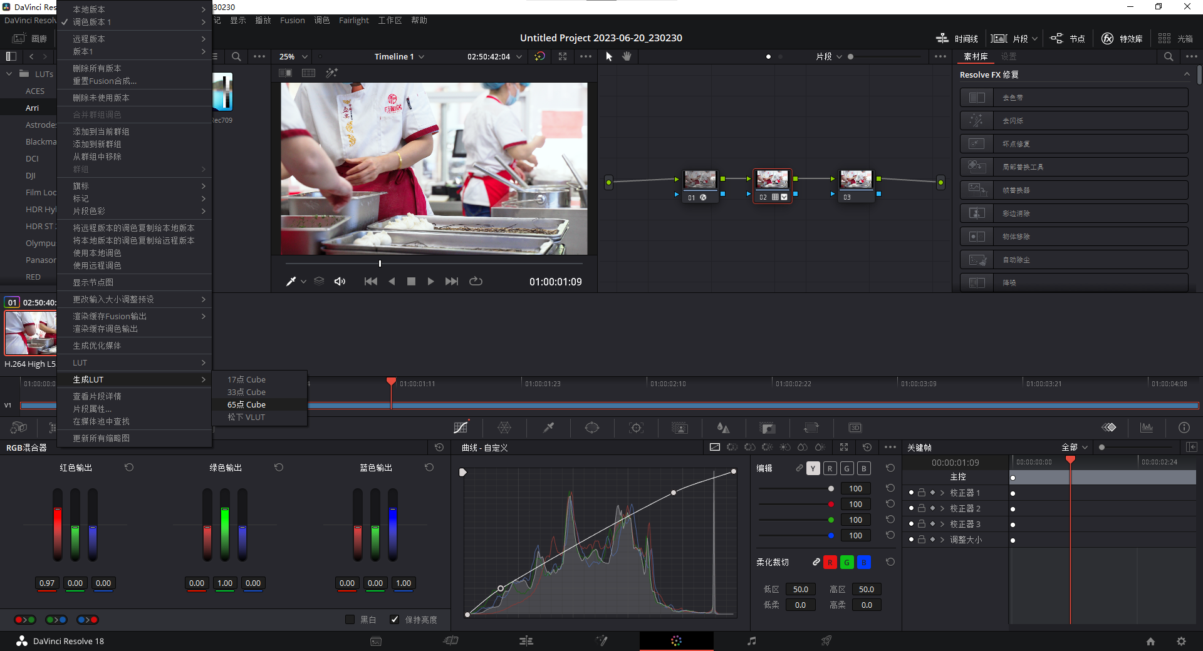This screenshot has width=1203, height=651.
Task: Open the 特效库 effects library panel
Action: [1122, 39]
